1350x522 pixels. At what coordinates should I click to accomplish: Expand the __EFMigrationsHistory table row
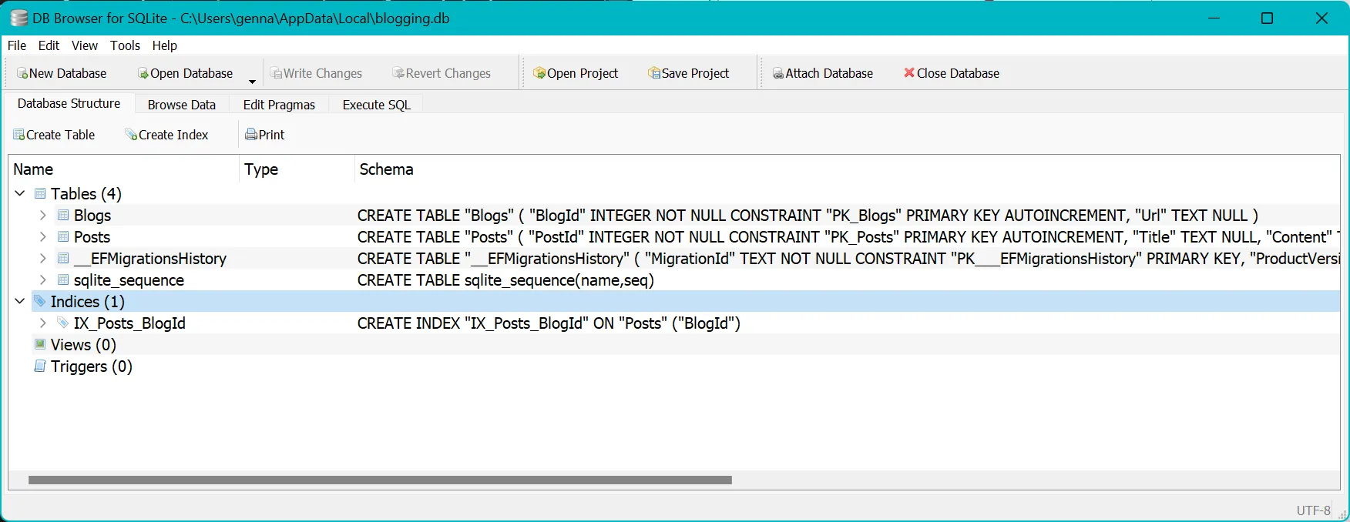42,258
